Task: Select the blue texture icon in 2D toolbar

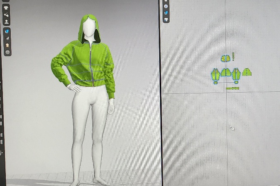Action: [166, 13]
